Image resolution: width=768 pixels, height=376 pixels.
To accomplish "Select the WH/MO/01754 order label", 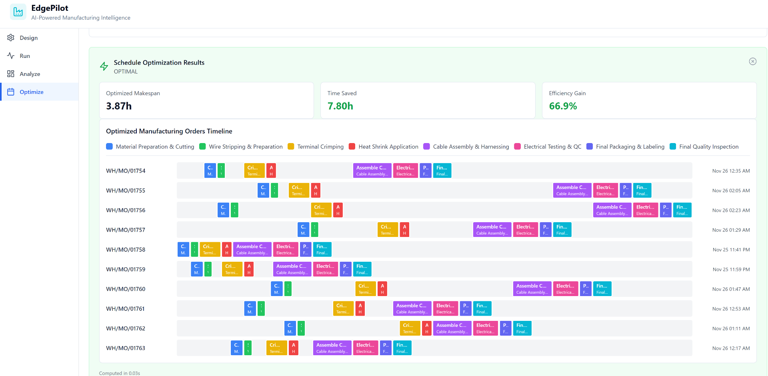I will [x=126, y=171].
